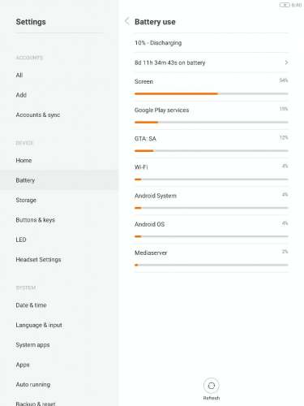
Task: Open Screen battery usage details
Action: (212, 87)
